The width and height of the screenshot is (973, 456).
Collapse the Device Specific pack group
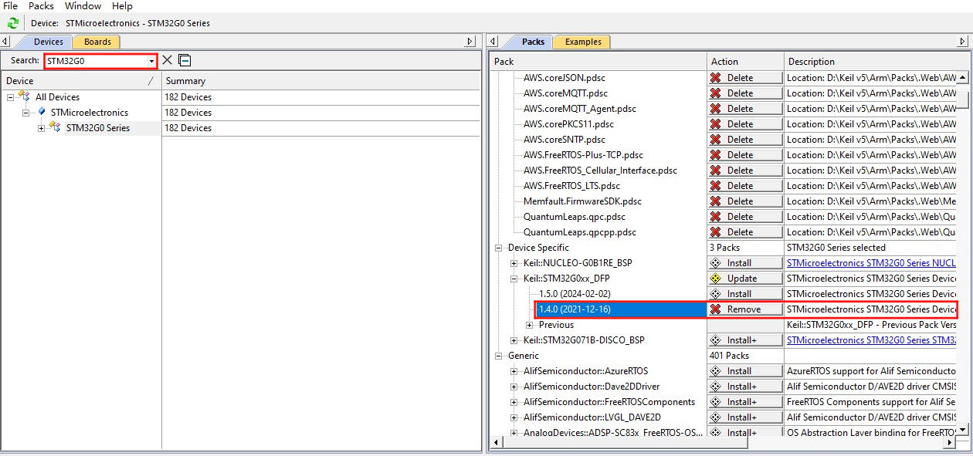point(499,248)
